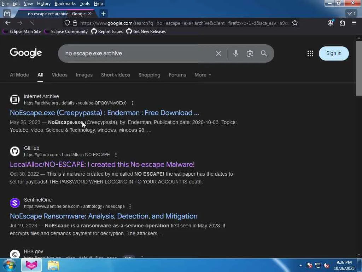Open the Firefox hamburger application menu

[x=354, y=23]
